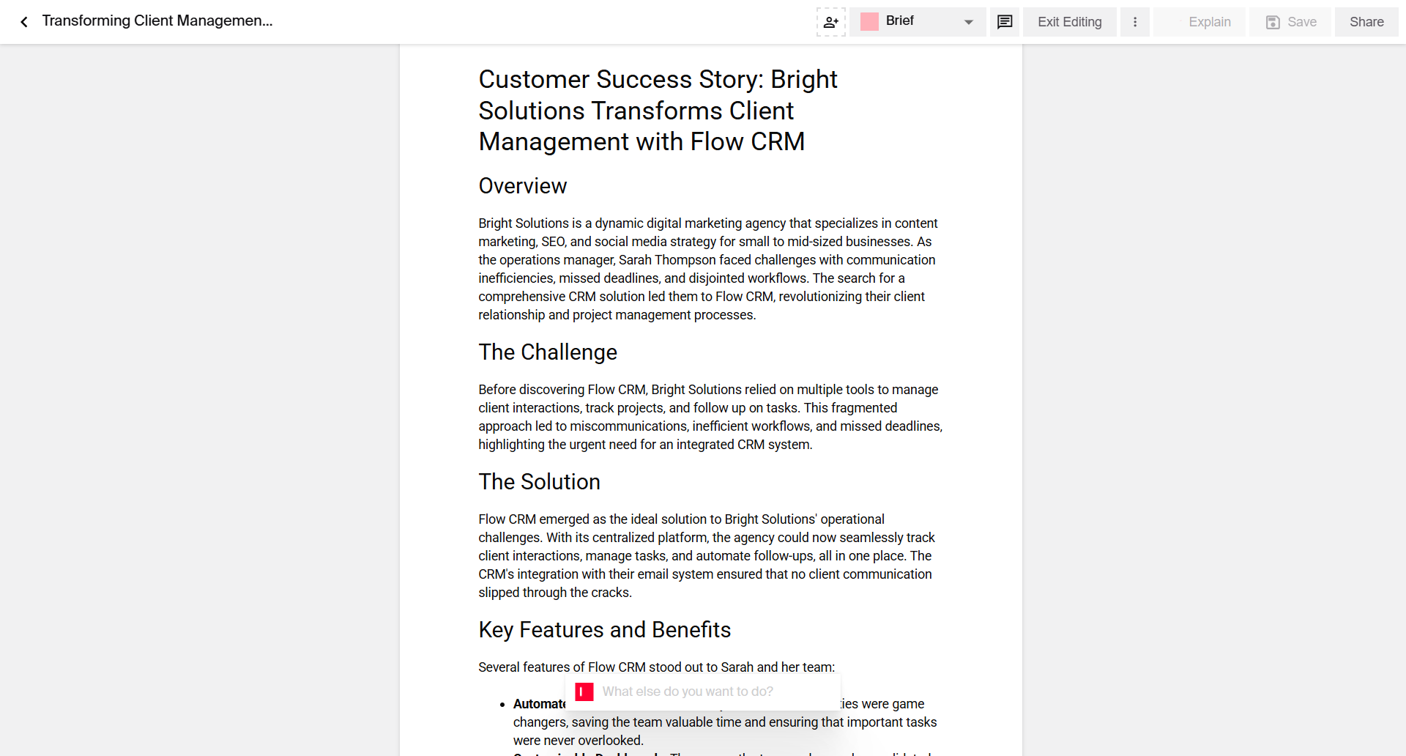This screenshot has width=1406, height=756.
Task: Click the speech bubble comment icon
Action: [x=1004, y=22]
